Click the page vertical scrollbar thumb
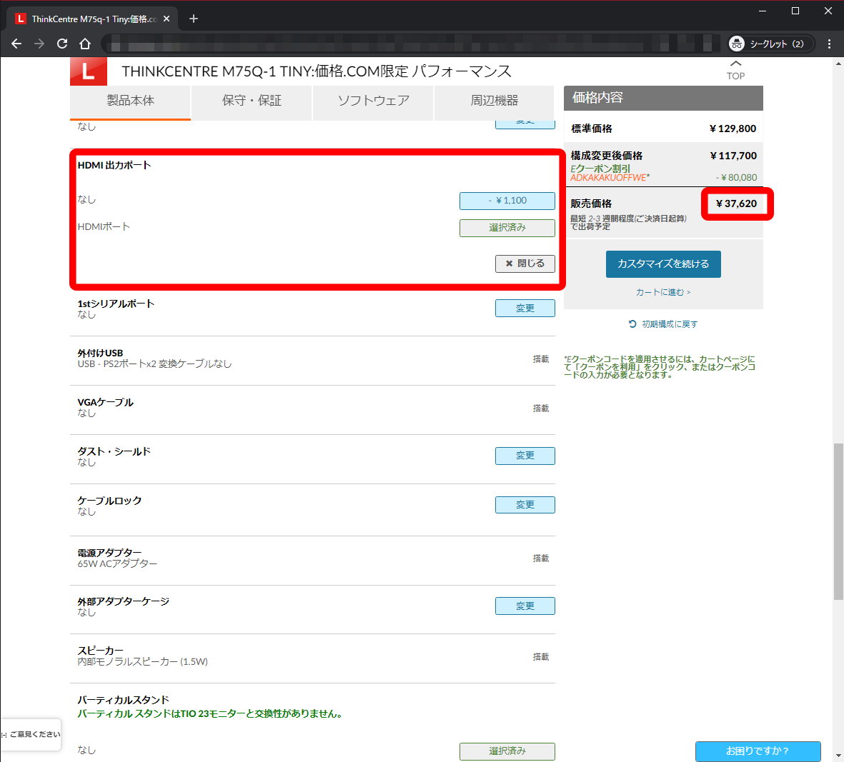The height and width of the screenshot is (762, 844). pyautogui.click(x=838, y=521)
